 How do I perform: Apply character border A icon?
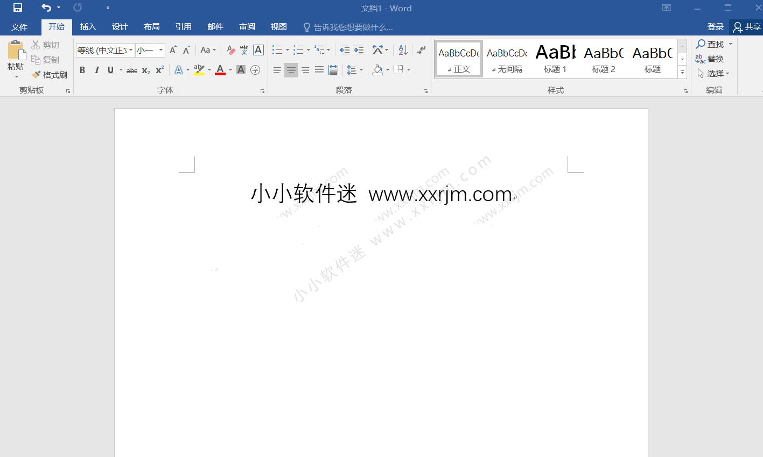258,50
